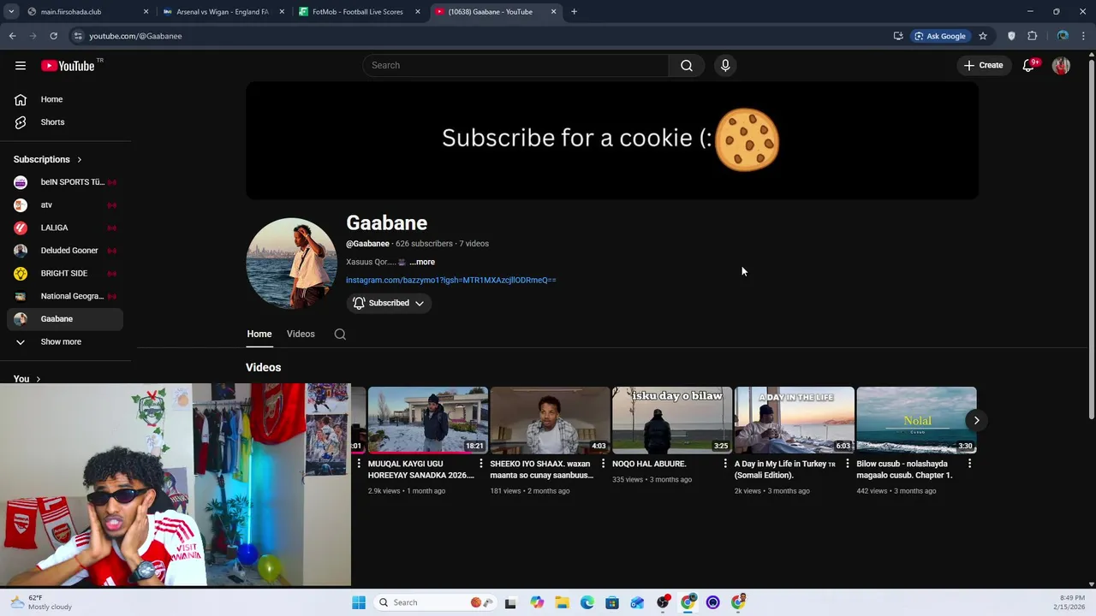The height and width of the screenshot is (616, 1096).
Task: Expand channel description with ...more
Action: [422, 262]
